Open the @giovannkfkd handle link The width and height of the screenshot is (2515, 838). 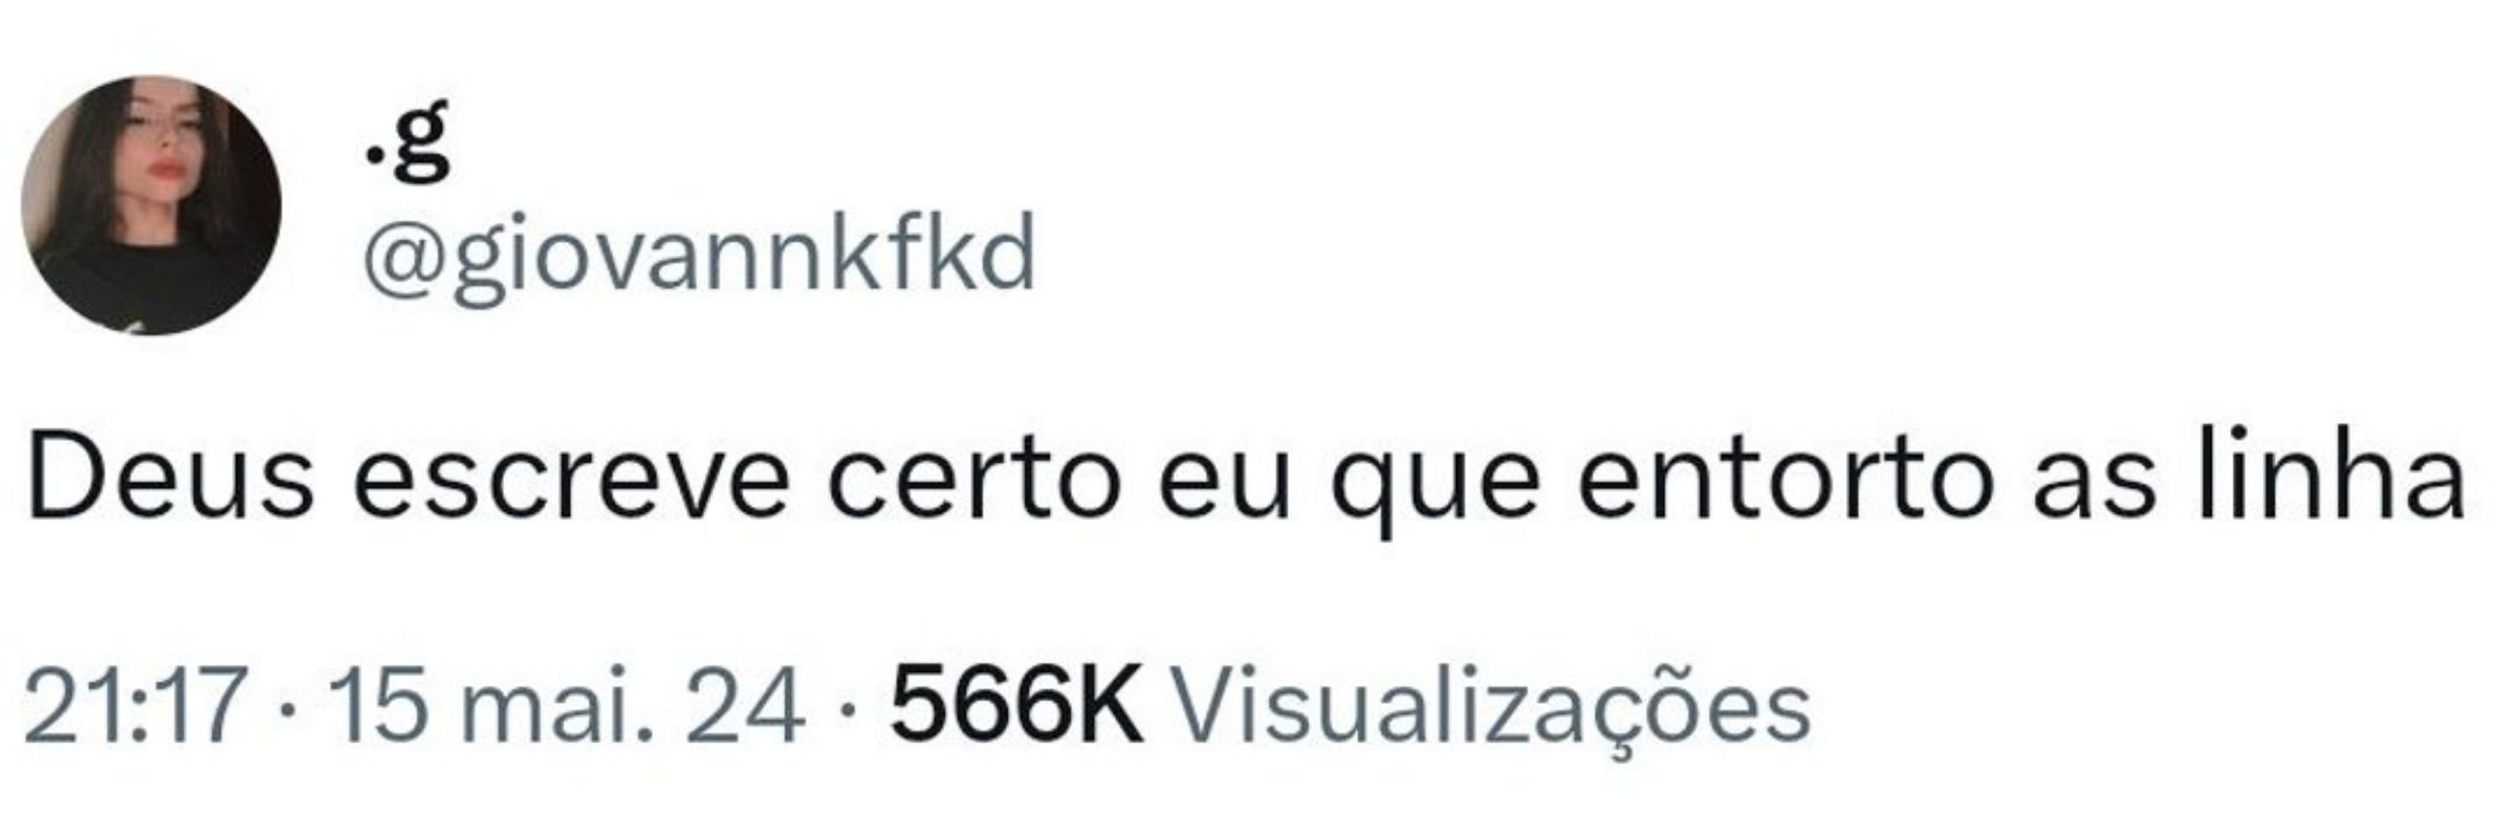click(x=698, y=256)
